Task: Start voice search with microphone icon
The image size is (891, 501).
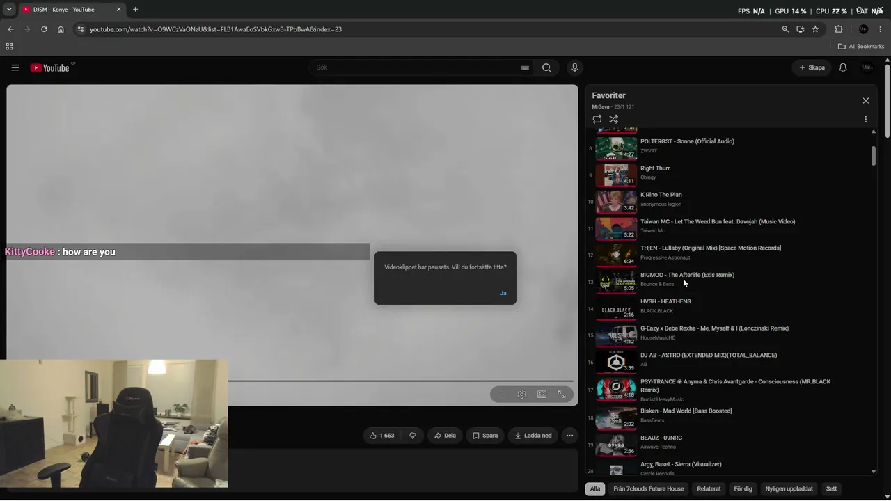Action: point(574,67)
